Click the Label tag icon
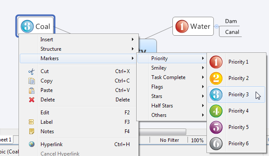Screen dimensions: 269x156 click(31, 122)
